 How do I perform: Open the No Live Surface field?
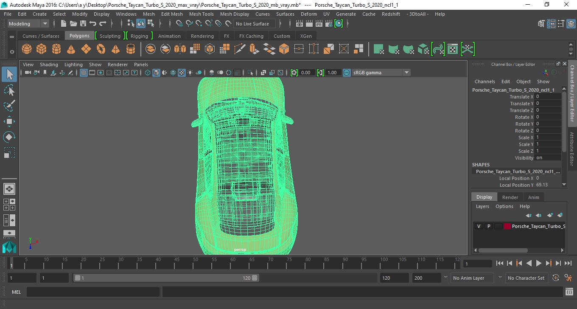tap(254, 24)
